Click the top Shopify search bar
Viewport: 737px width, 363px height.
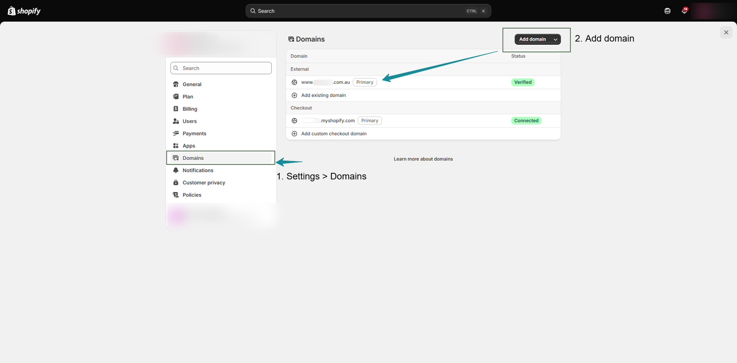[x=368, y=11]
